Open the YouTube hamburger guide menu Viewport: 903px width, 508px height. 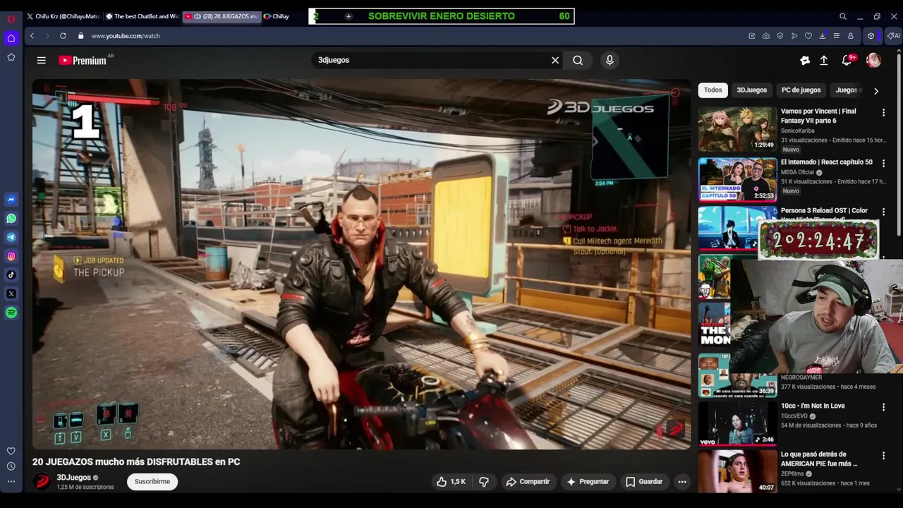(x=42, y=61)
